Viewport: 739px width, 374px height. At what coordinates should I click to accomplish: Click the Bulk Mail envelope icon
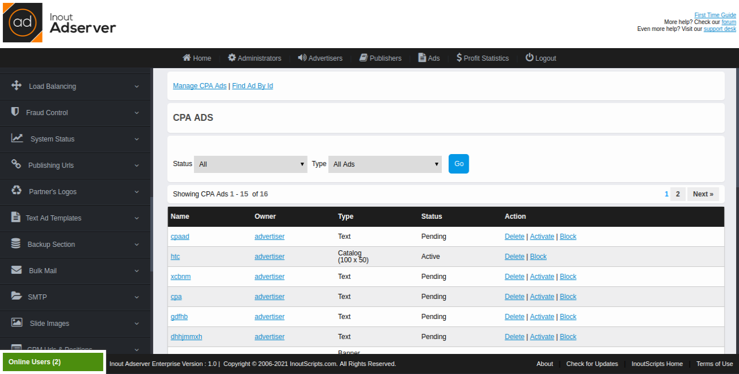17,270
